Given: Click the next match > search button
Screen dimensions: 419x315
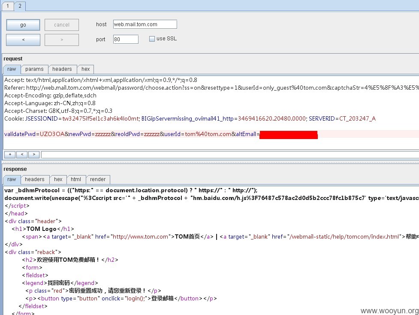Looking at the screenshot, I should [34, 154].
